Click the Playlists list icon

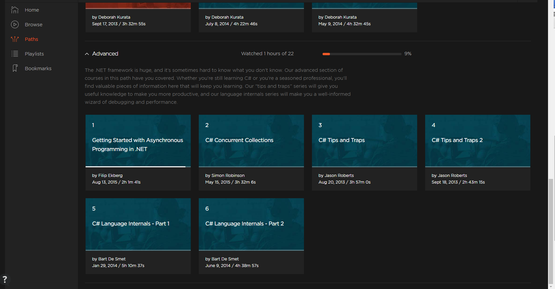[x=15, y=54]
